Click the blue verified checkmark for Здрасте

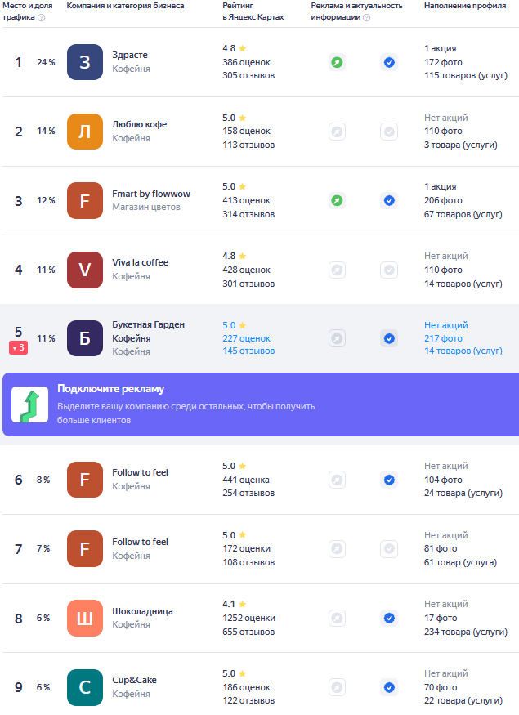(389, 62)
